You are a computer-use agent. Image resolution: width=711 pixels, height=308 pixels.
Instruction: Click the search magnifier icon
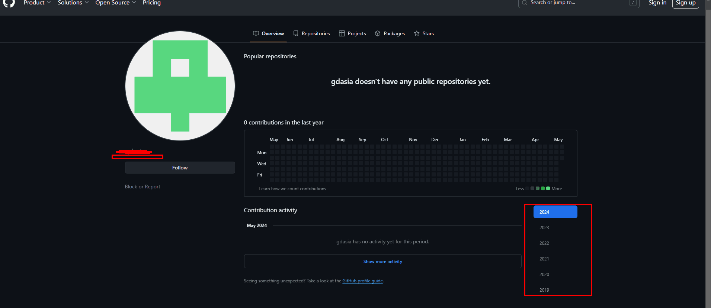click(524, 3)
